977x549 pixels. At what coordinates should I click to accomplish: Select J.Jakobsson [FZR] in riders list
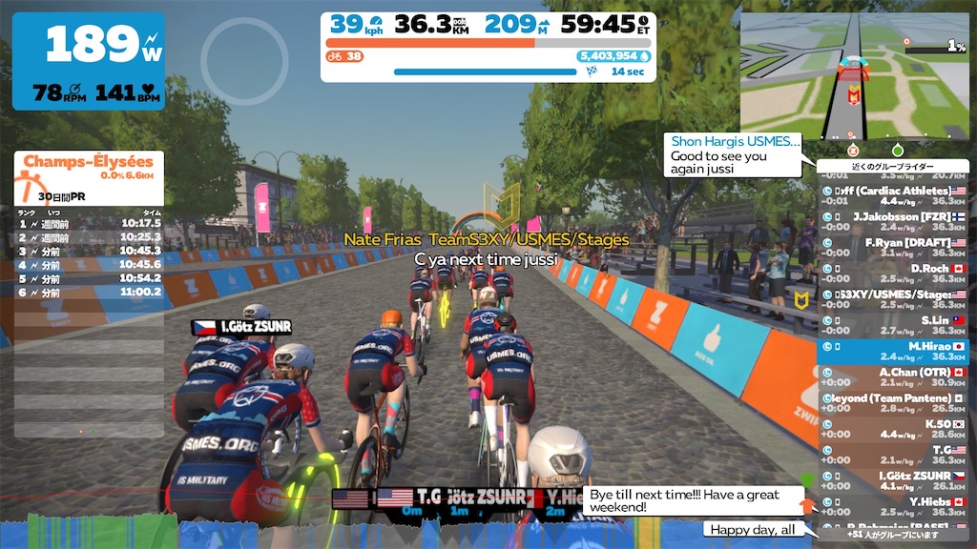tap(893, 221)
